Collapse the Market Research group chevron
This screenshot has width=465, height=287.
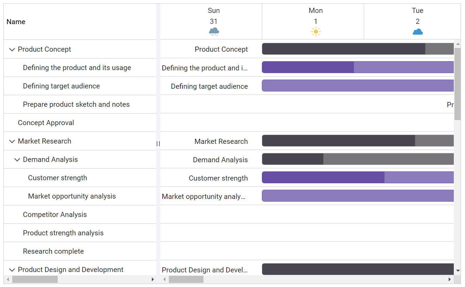tap(12, 141)
